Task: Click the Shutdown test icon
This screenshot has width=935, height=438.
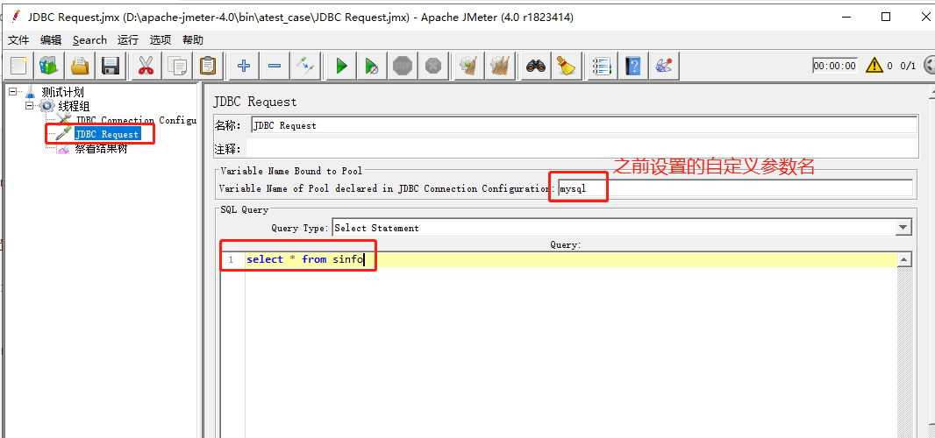Action: coord(433,66)
